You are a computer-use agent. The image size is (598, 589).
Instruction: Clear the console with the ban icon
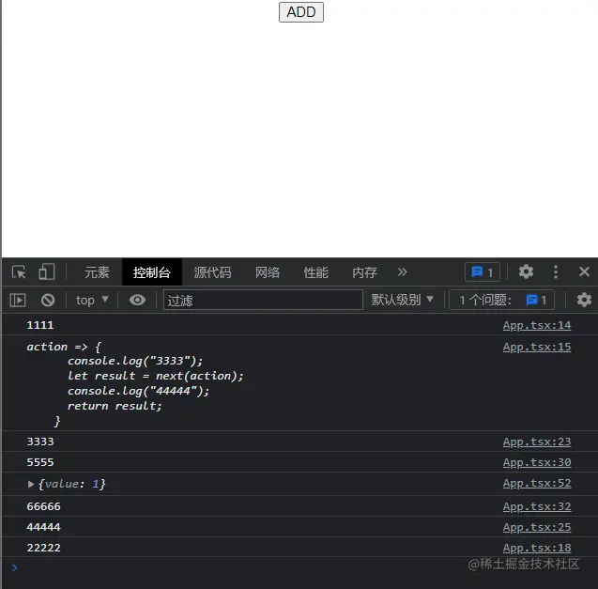pos(48,300)
